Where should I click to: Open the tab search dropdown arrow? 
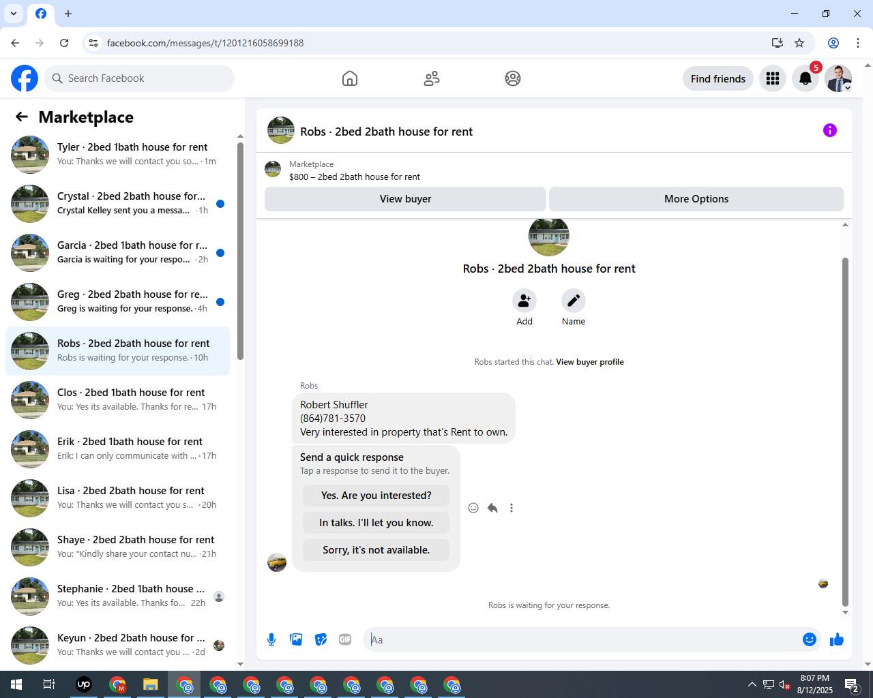pos(14,14)
